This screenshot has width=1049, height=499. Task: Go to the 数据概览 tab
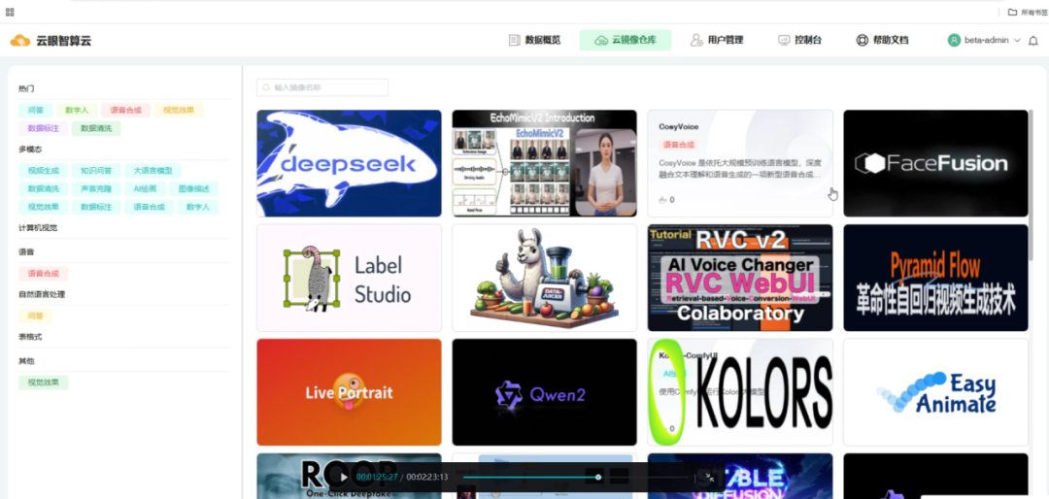(534, 40)
